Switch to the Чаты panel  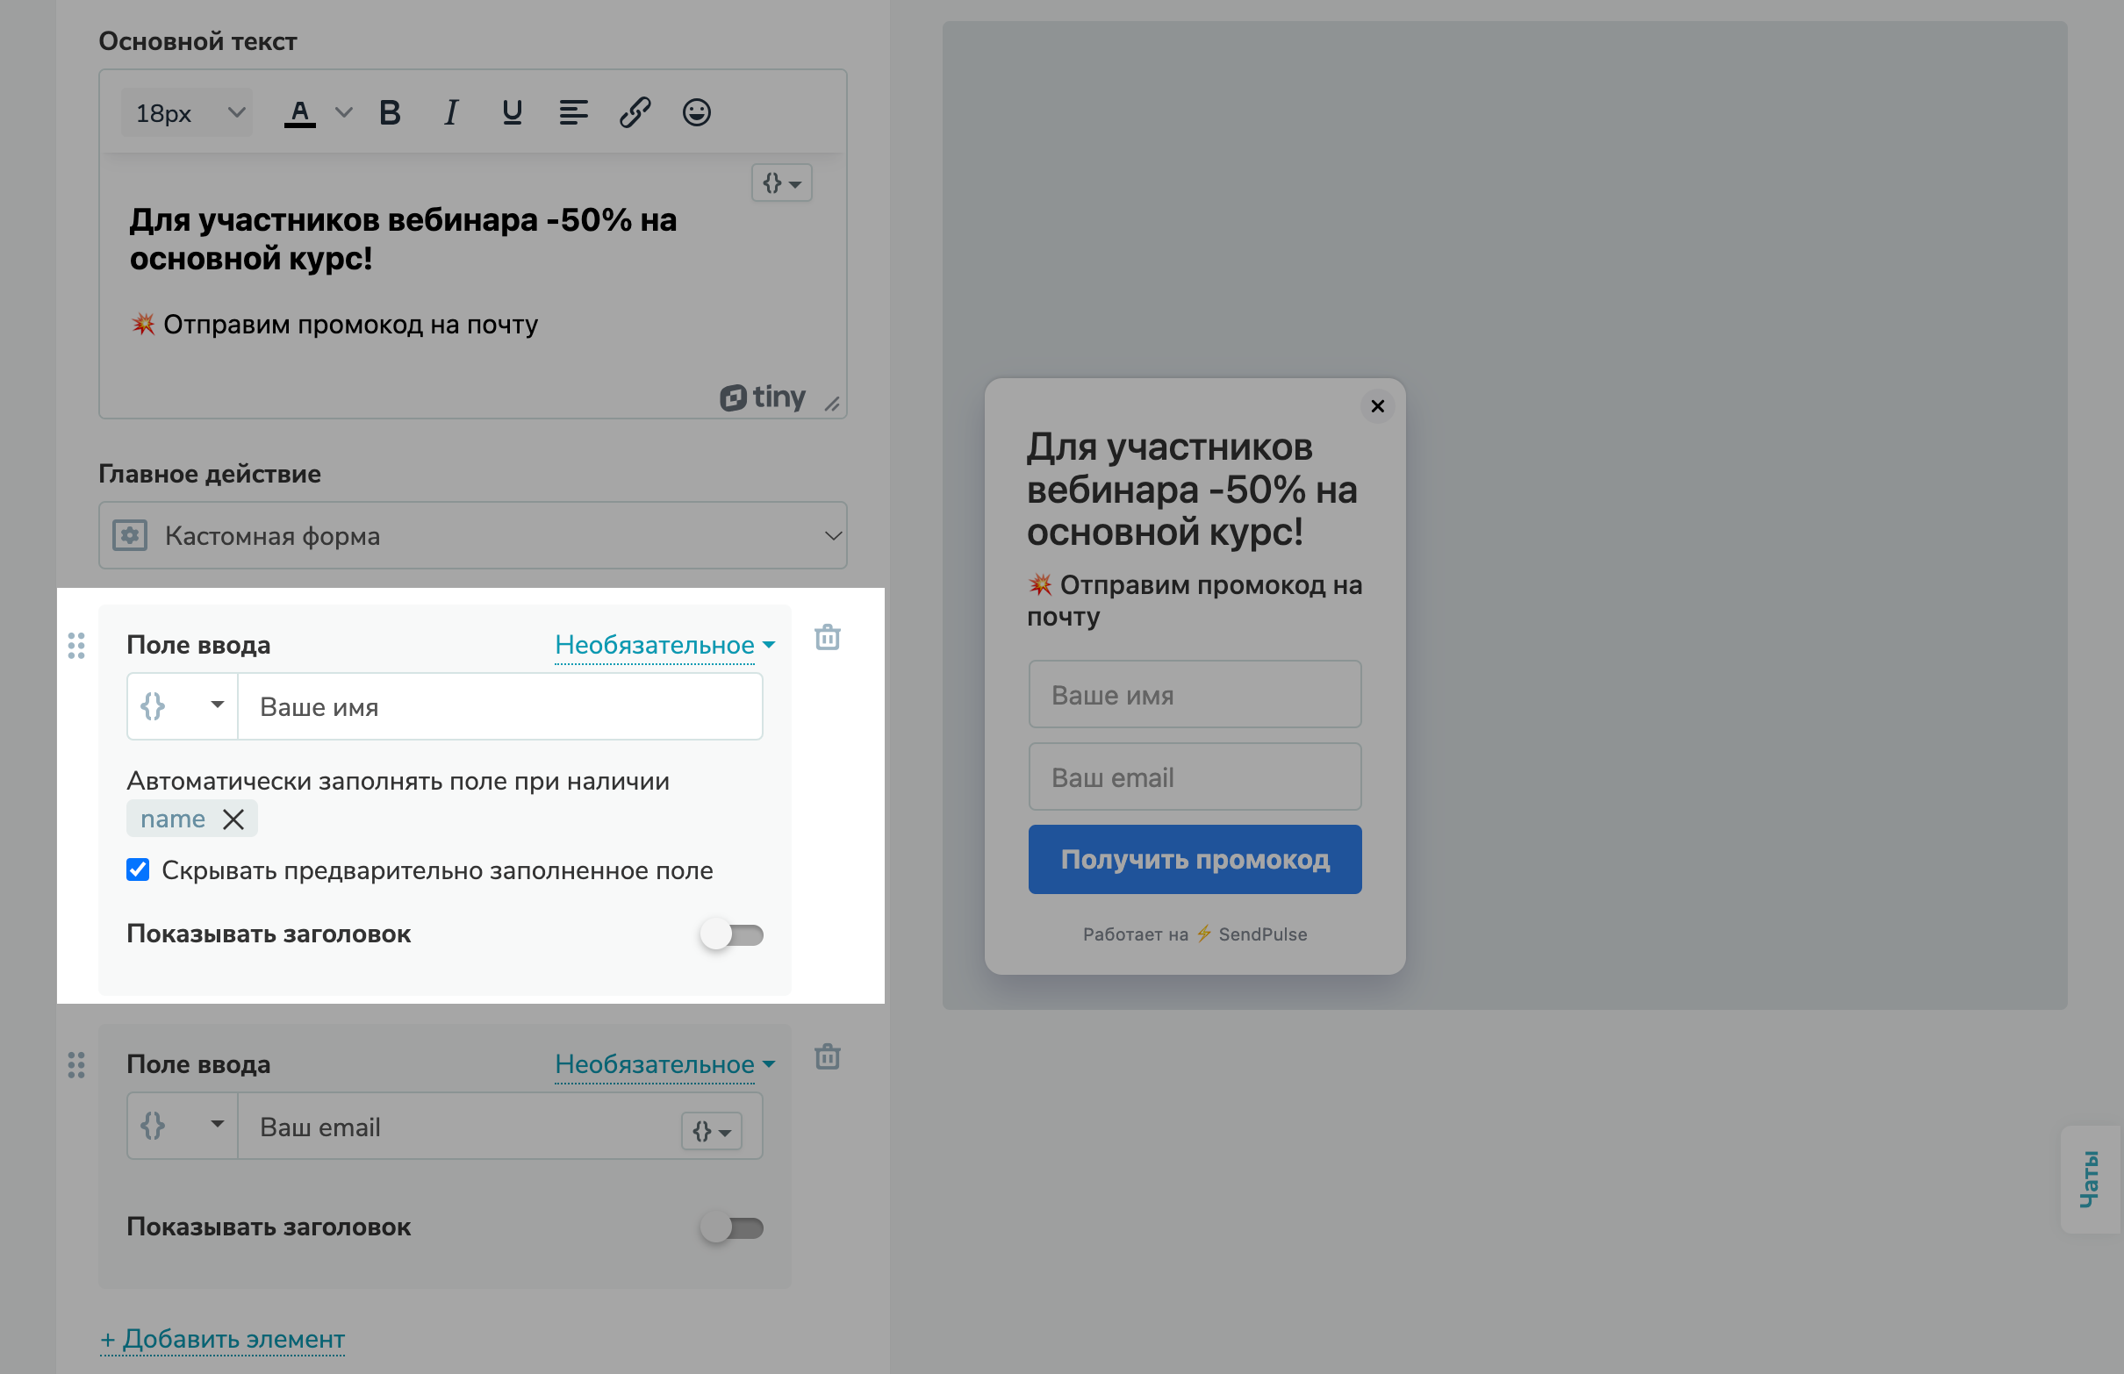(2089, 1179)
